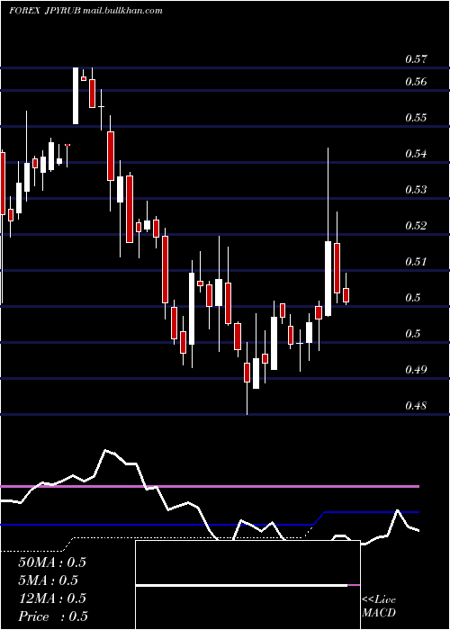The image size is (450, 630).
Task: Select the 0.49 price axis label
Action: (416, 370)
